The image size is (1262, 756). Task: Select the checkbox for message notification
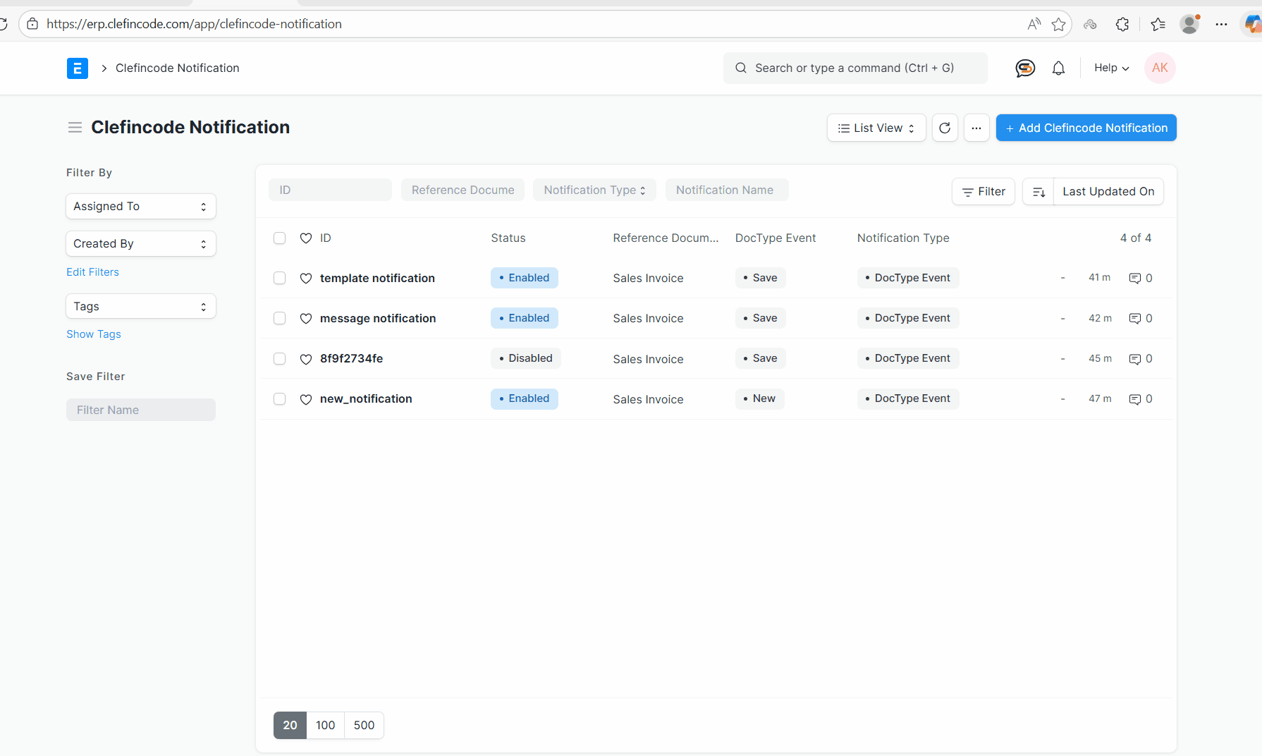pos(279,318)
